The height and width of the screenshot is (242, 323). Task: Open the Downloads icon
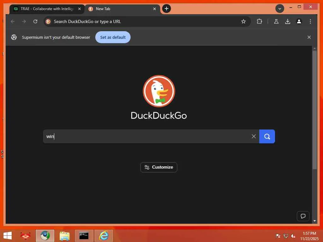pos(288,21)
